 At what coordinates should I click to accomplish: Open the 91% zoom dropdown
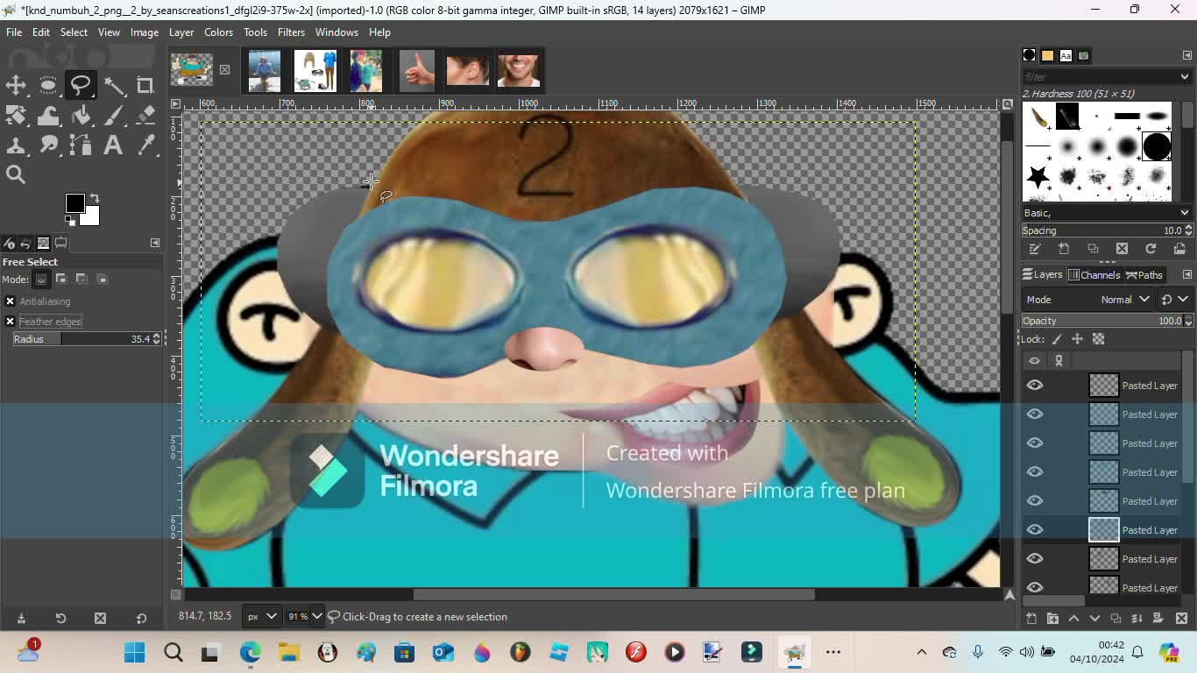[x=305, y=617]
